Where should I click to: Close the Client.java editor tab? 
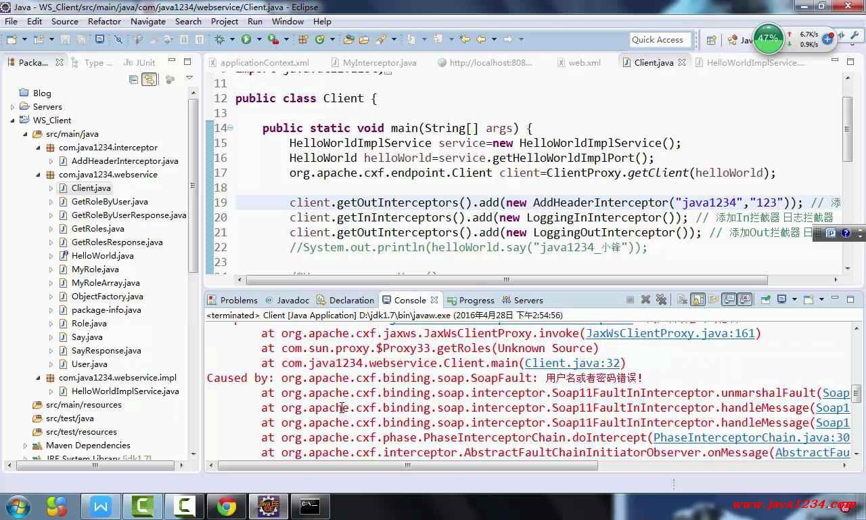point(682,62)
